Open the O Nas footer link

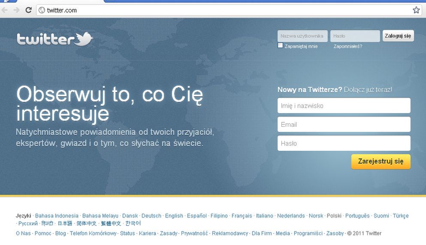click(23, 233)
